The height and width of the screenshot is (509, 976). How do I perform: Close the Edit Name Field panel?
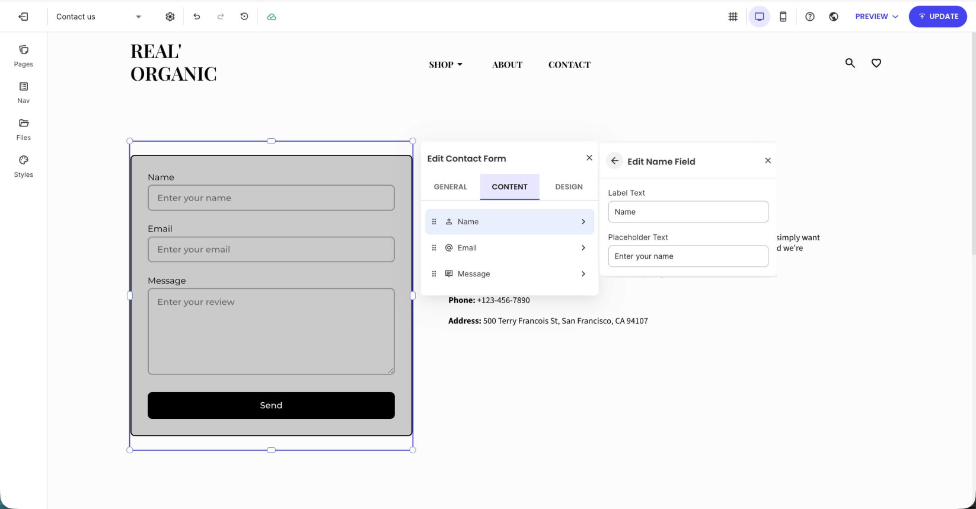pyautogui.click(x=768, y=160)
